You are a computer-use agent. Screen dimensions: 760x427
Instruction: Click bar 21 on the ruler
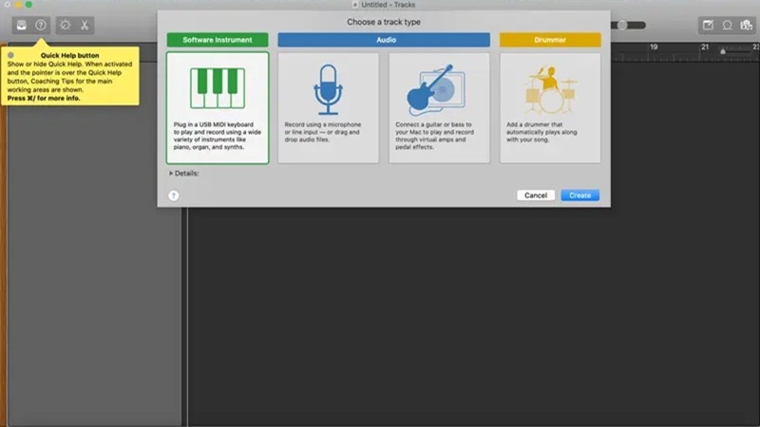705,46
